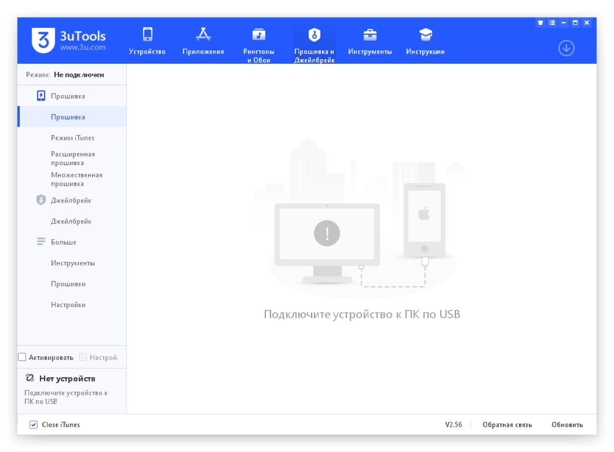Select Прошивка и Джейлбрейк shield icon

(x=314, y=35)
